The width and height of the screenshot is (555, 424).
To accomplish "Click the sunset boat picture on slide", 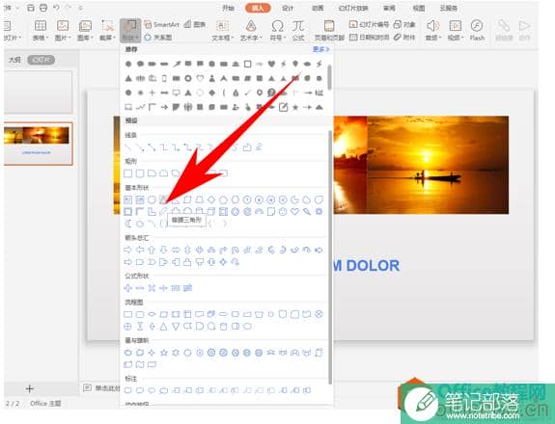I will pos(437,165).
